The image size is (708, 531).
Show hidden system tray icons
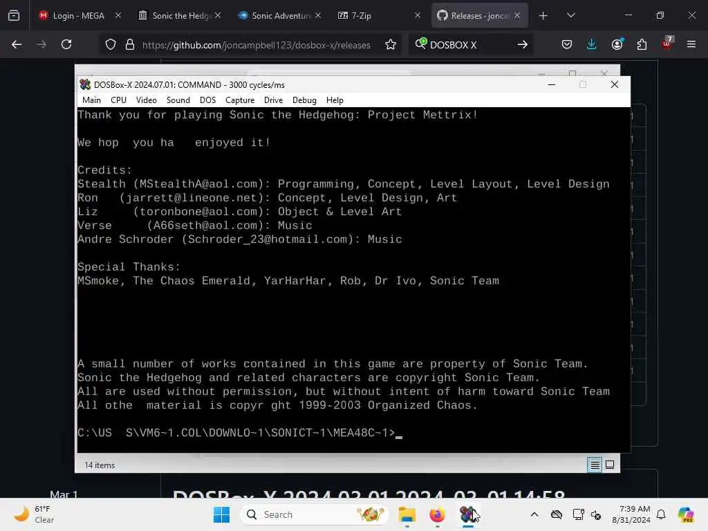click(534, 514)
